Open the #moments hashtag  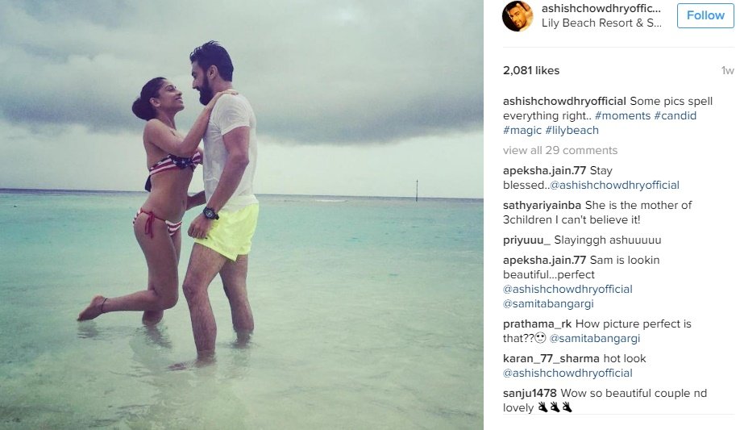[622, 116]
